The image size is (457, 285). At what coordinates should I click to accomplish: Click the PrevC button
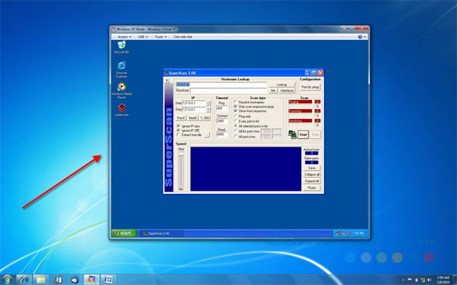(x=181, y=118)
